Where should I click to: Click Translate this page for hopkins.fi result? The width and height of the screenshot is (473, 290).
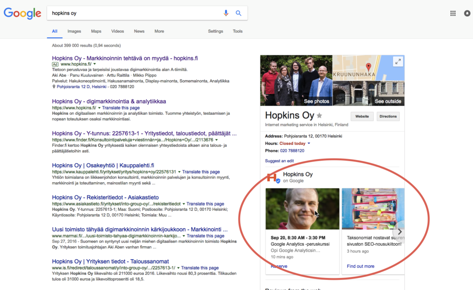pos(121,108)
